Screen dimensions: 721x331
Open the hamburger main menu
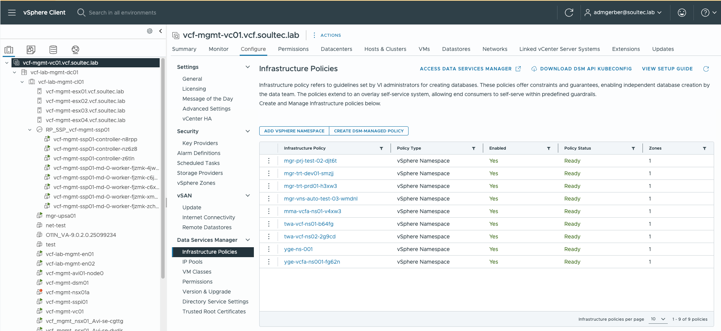12,13
